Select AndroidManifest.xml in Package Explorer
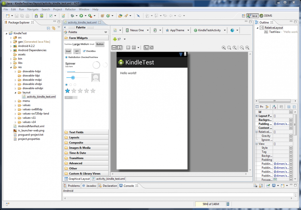Image resolution: width=301 pixels, height=210 pixels. click(x=31, y=126)
